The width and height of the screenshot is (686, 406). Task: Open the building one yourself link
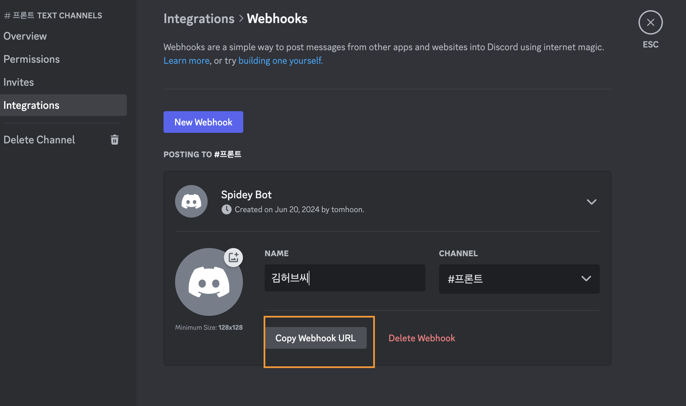click(x=280, y=61)
